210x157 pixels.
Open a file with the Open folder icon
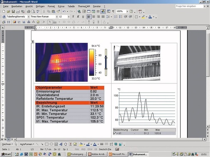tap(8, 12)
